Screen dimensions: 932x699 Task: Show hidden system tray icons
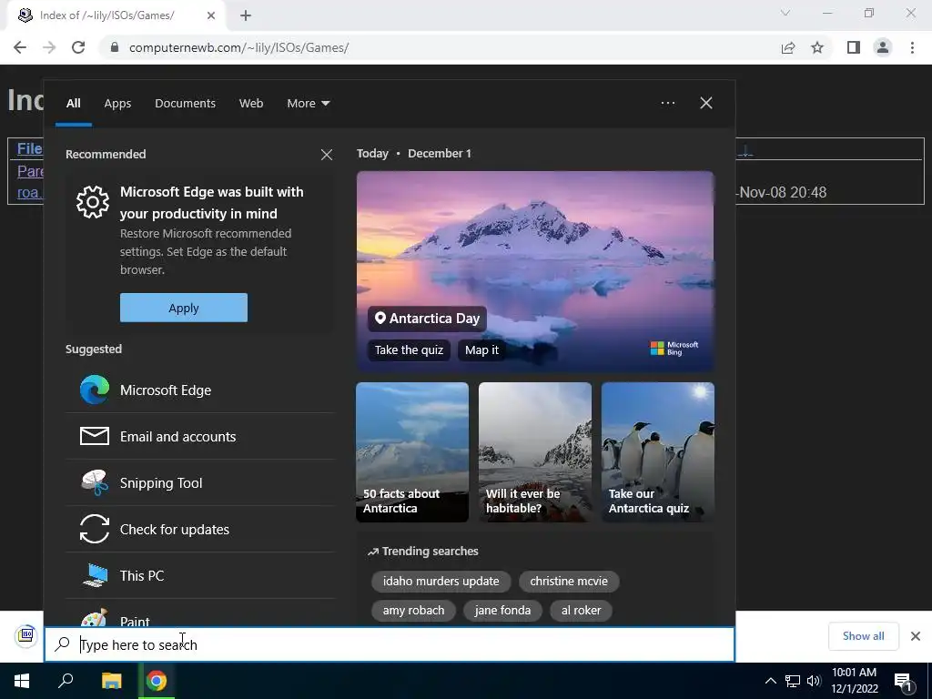(x=770, y=681)
